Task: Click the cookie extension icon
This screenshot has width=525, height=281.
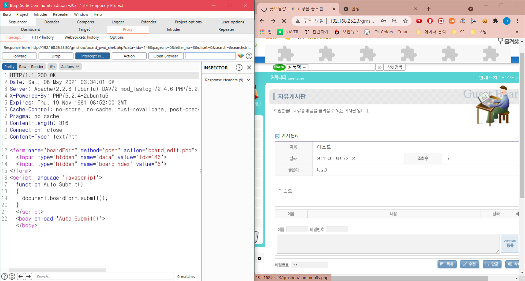Action: coord(485,21)
